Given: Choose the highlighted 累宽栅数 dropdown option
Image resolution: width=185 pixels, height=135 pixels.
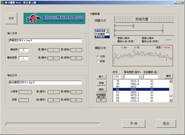Looking at the screenshot, I should pos(102,37).
